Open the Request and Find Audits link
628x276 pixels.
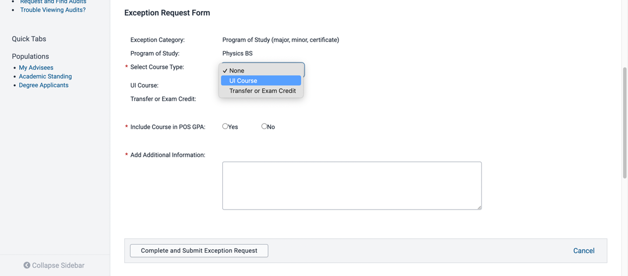53,2
